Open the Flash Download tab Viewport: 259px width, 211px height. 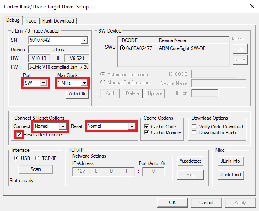58,21
